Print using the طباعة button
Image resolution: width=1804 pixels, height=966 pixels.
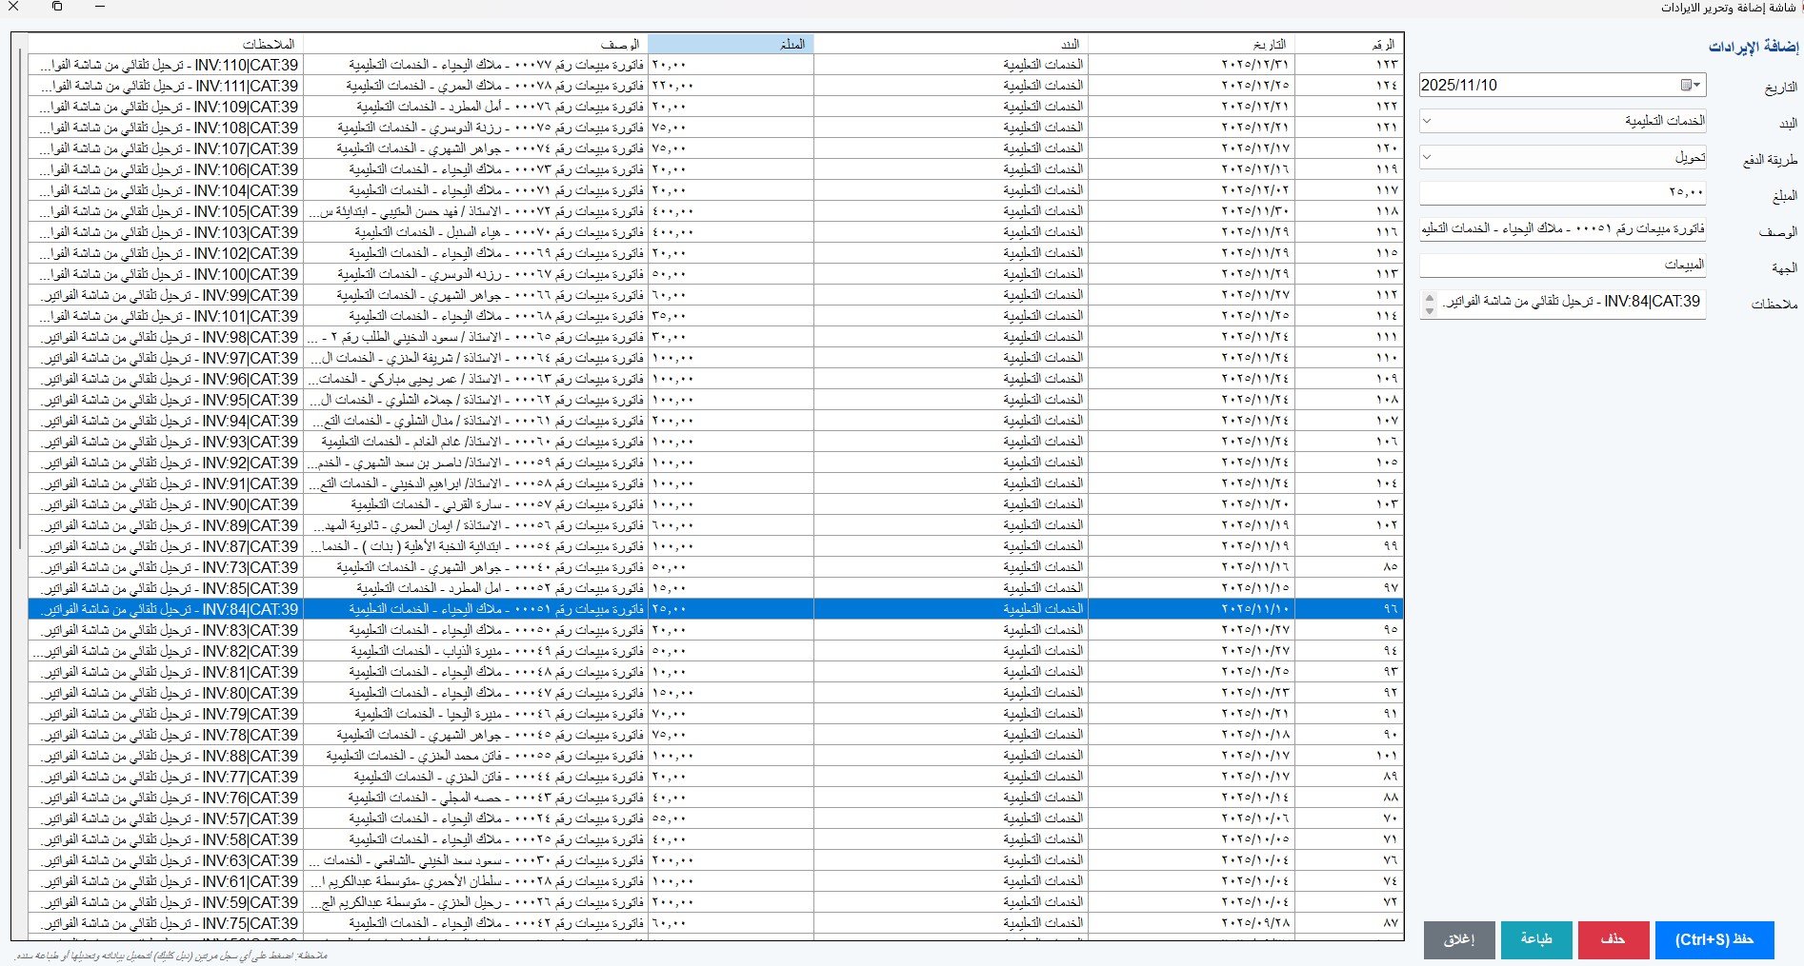click(x=1535, y=939)
